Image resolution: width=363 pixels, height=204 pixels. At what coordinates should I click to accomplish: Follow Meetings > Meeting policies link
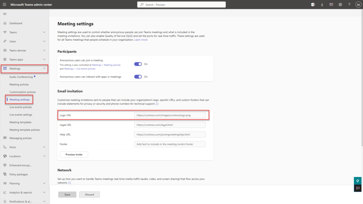(106, 65)
